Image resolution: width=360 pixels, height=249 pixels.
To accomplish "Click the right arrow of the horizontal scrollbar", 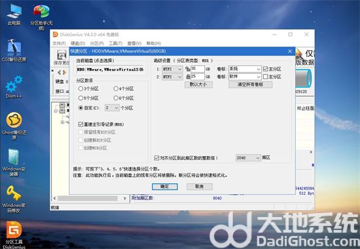I will [x=124, y=198].
